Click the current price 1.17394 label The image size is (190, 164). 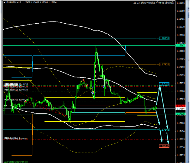point(181,108)
